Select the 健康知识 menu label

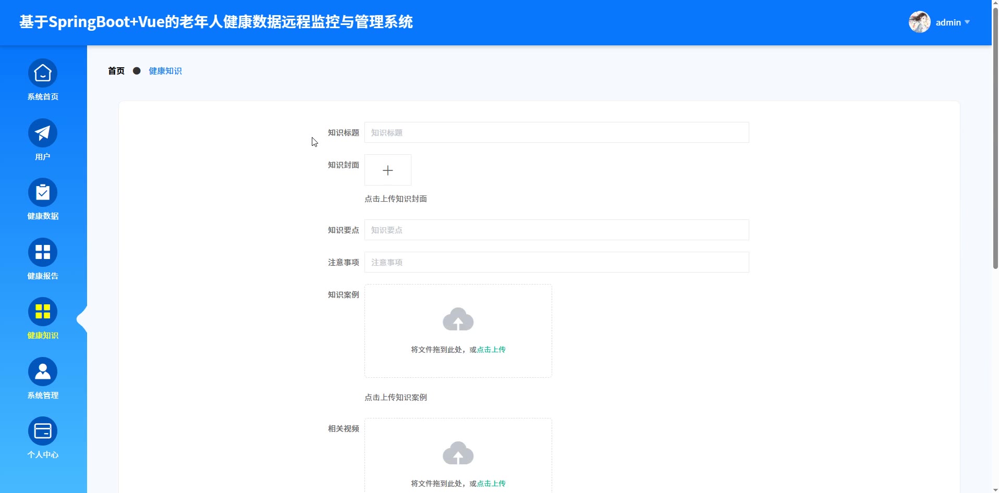(43, 336)
